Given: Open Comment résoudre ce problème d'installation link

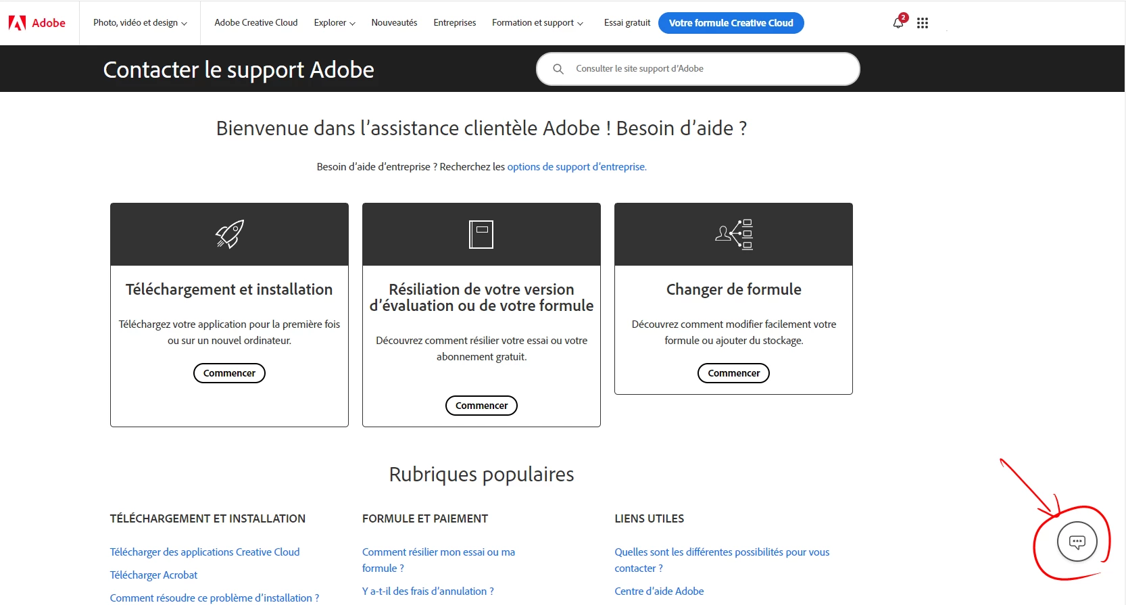Looking at the screenshot, I should coord(214,598).
